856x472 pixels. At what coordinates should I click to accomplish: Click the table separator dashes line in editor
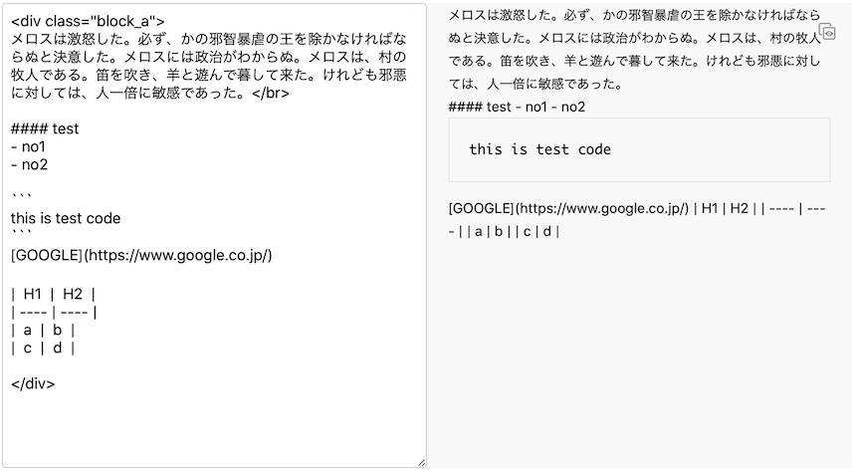tap(54, 312)
